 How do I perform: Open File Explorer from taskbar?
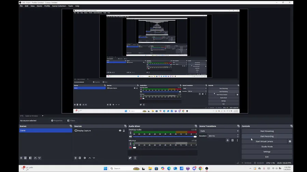coord(150,169)
